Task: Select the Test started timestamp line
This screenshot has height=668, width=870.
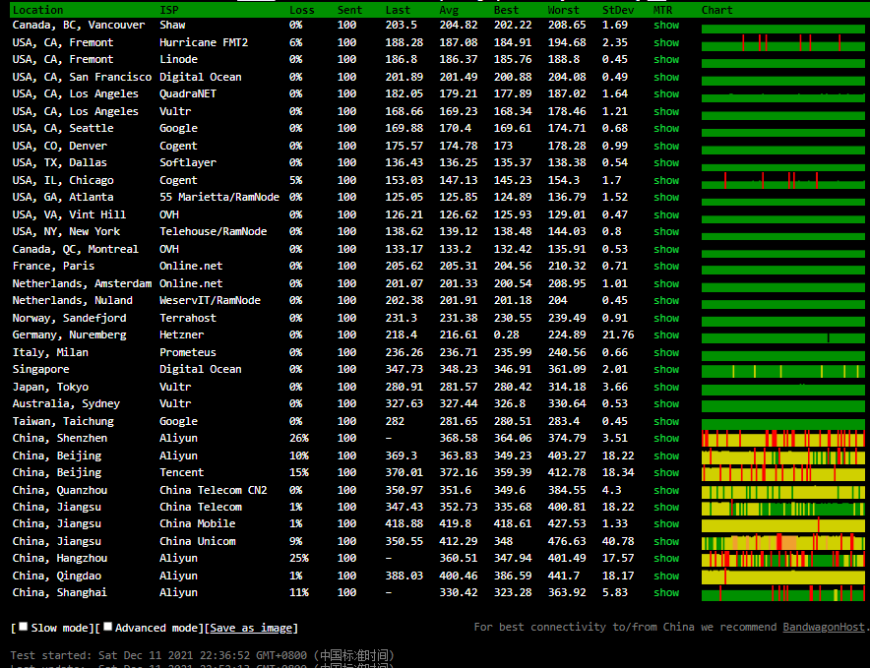Action: tap(203, 655)
